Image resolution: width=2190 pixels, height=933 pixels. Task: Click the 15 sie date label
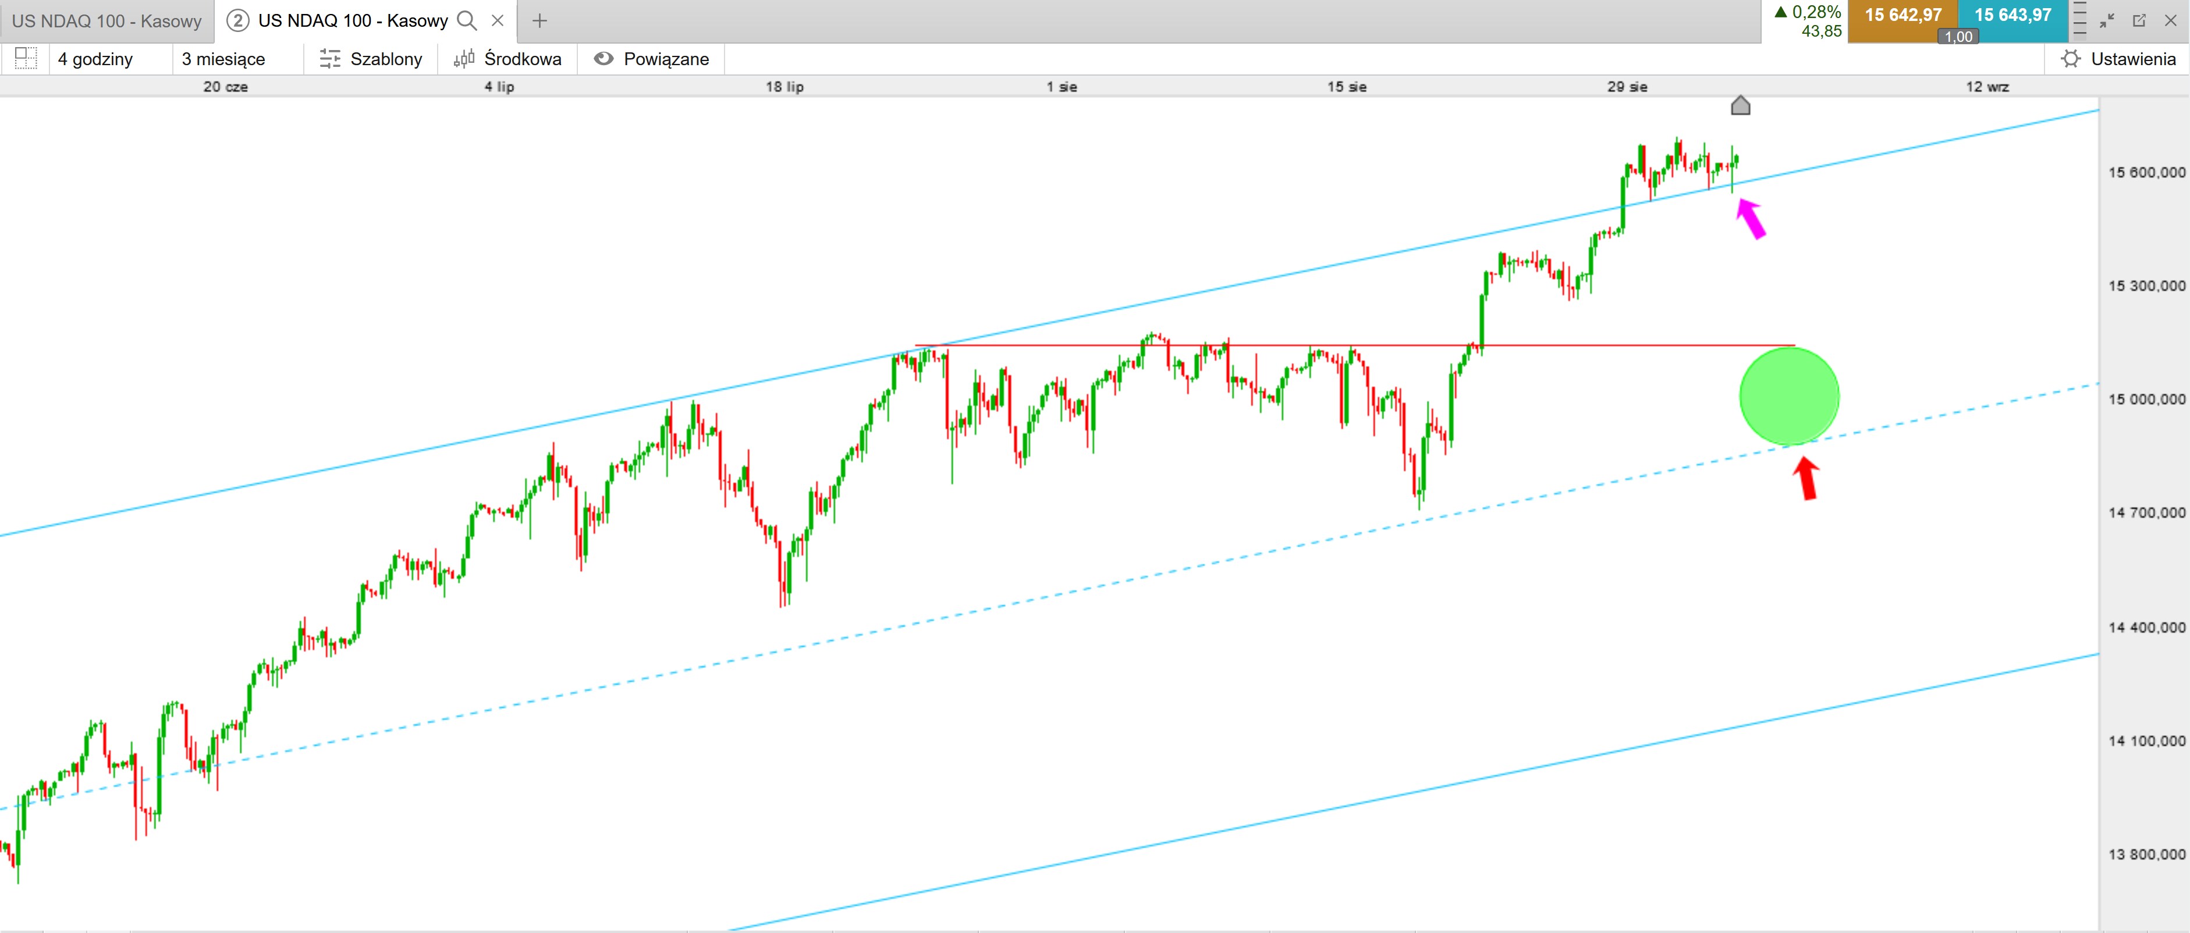(1347, 87)
